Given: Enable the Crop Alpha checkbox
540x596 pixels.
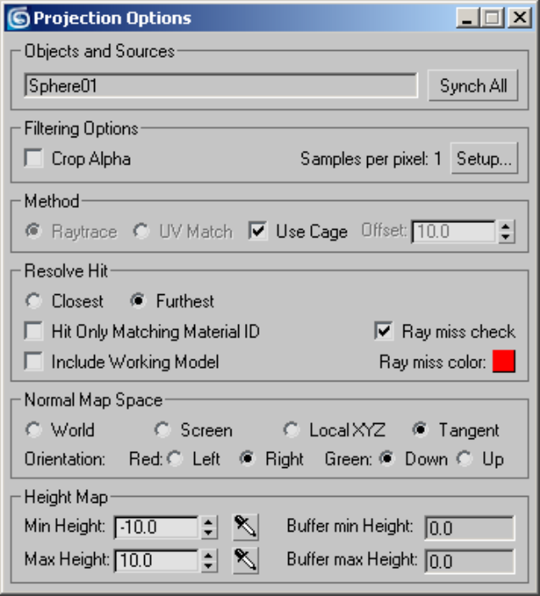Looking at the screenshot, I should click(x=35, y=159).
